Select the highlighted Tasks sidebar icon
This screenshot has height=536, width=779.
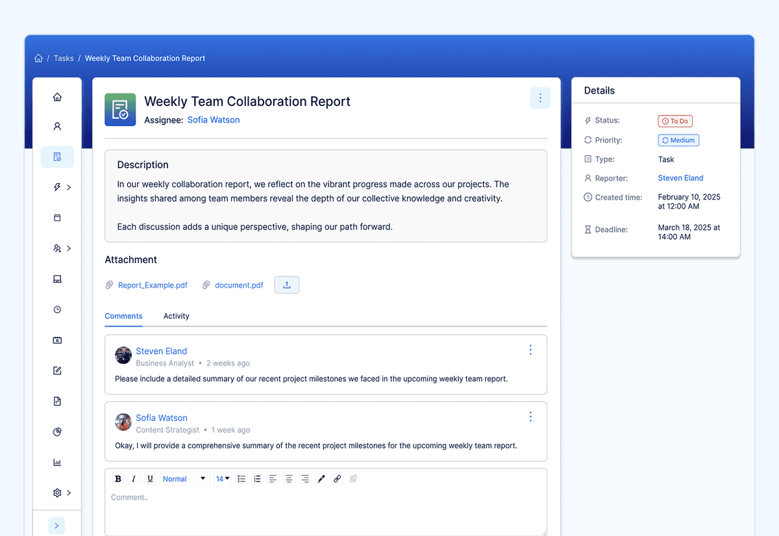pos(57,157)
